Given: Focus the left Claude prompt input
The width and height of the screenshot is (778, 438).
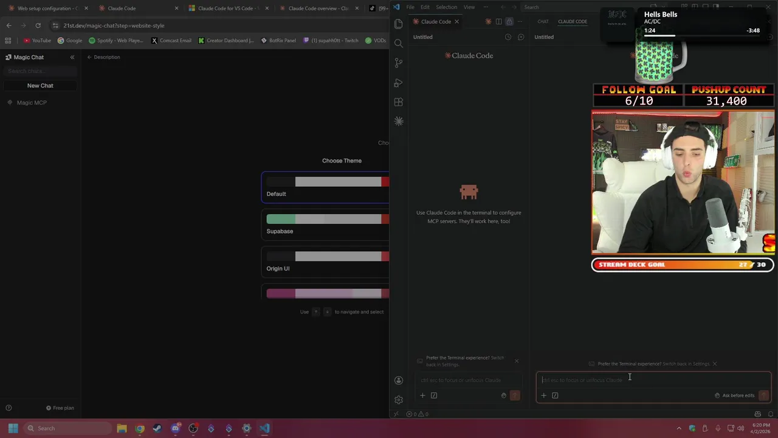Looking at the screenshot, I should (x=470, y=380).
